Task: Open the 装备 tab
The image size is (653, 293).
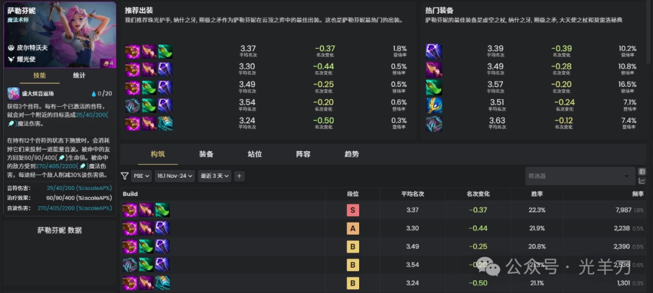Action: (x=206, y=154)
